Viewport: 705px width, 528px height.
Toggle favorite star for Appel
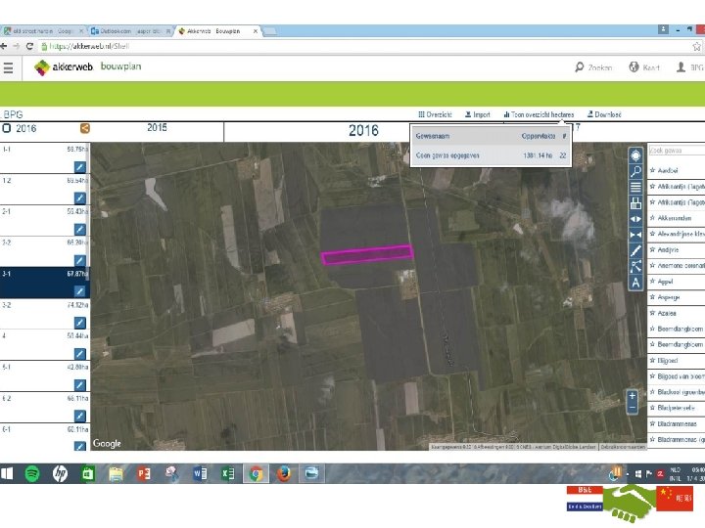[652, 282]
